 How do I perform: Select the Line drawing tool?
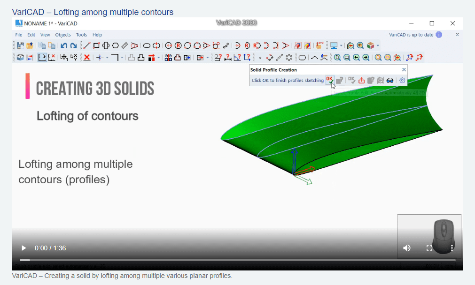tap(86, 45)
